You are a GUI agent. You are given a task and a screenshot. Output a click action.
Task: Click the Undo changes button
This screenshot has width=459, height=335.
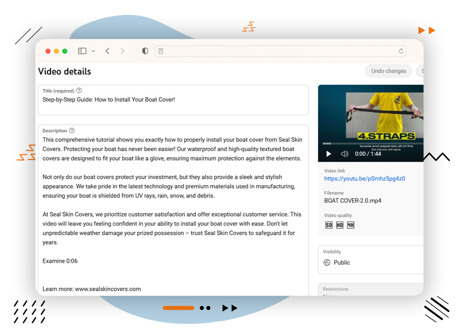coord(388,70)
